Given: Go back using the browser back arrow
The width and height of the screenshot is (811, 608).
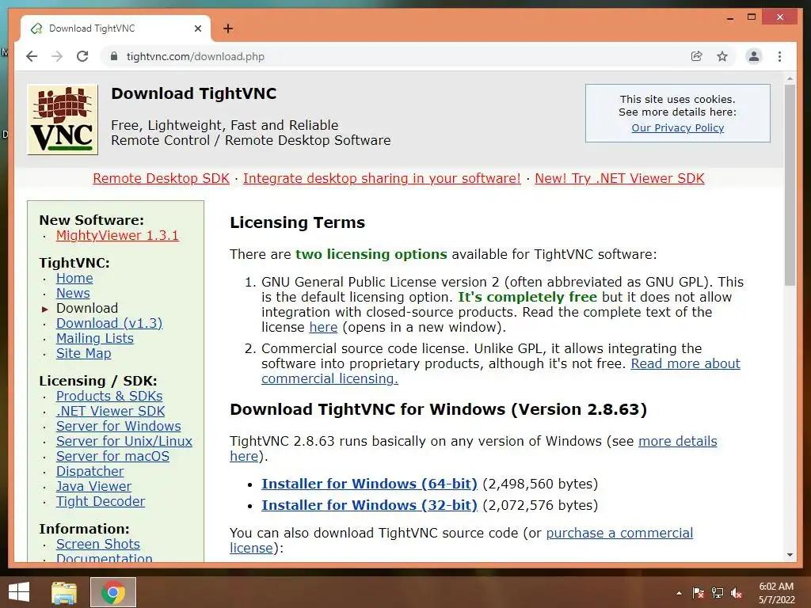Looking at the screenshot, I should pyautogui.click(x=32, y=56).
